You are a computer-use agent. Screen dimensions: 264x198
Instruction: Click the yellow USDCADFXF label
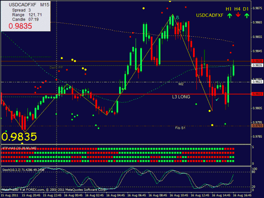pos(210,15)
